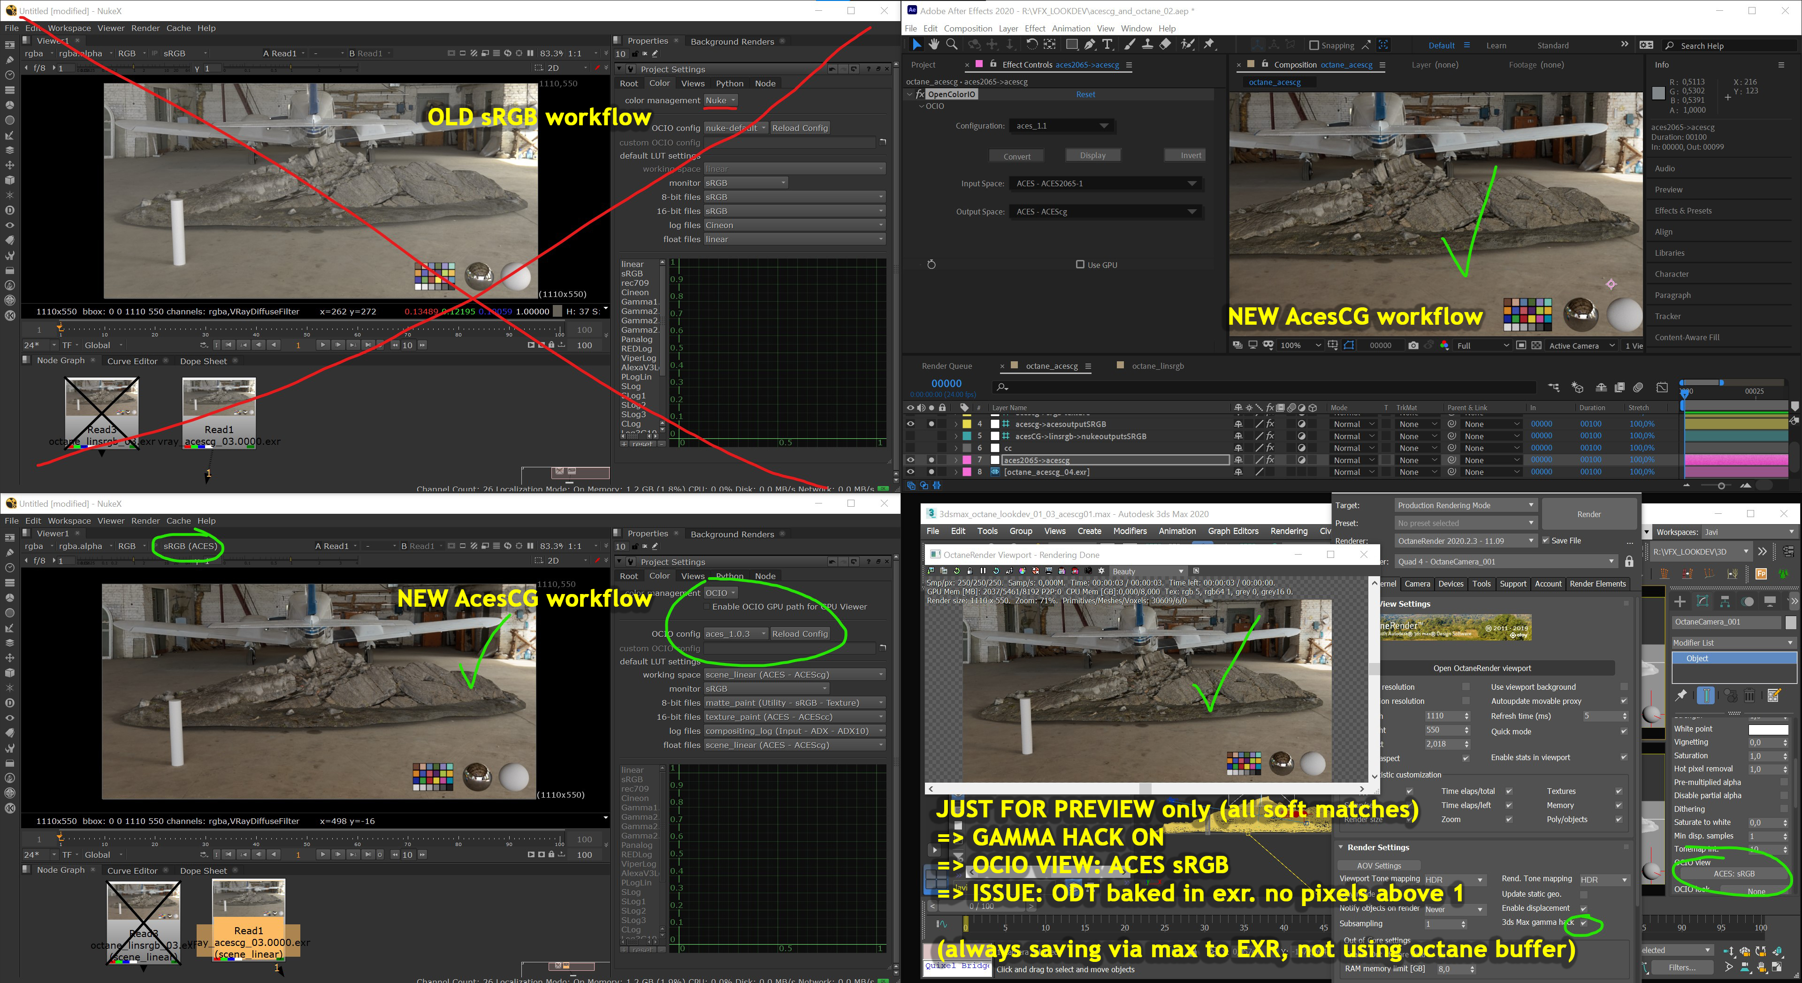Open OCIO Configuration aces_1.1 dropdown
Screen dimensions: 1802x983
1062,126
